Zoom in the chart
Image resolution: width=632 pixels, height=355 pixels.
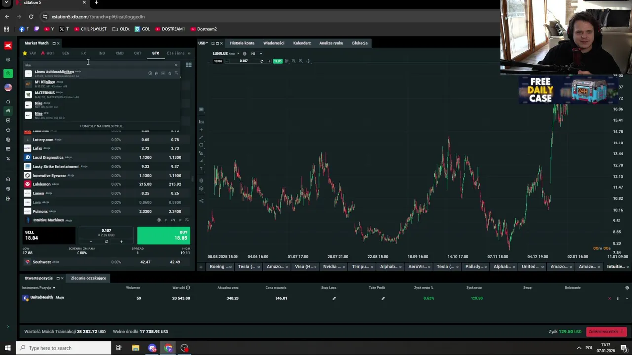(x=301, y=61)
